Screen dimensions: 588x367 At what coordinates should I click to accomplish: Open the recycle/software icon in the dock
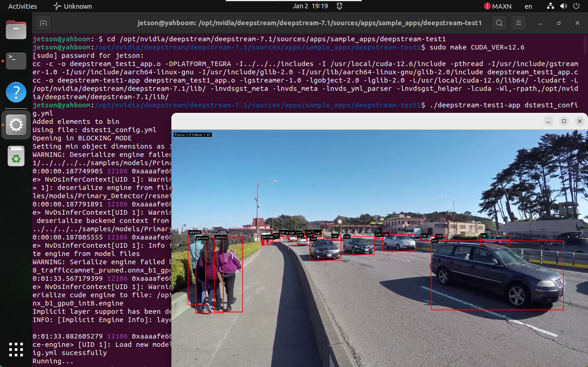coord(16,156)
